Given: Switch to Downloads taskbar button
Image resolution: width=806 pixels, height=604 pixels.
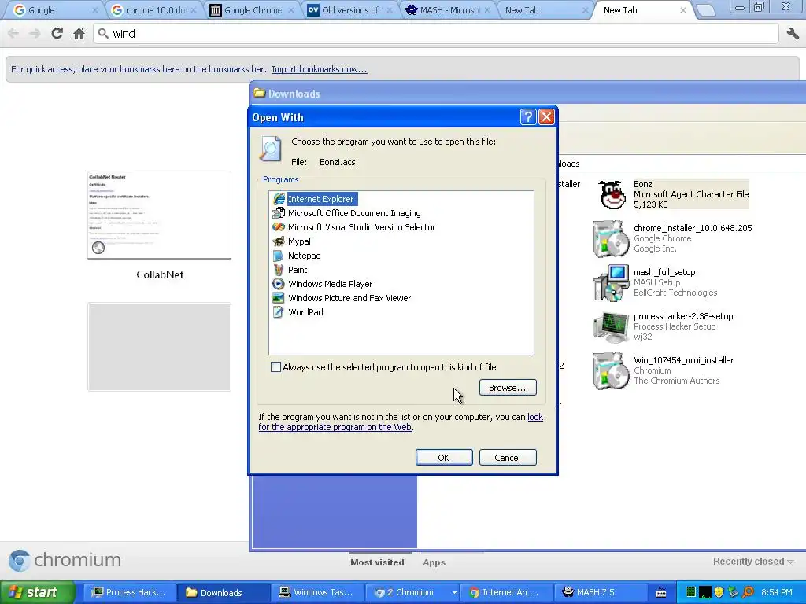Looking at the screenshot, I should [x=223, y=592].
